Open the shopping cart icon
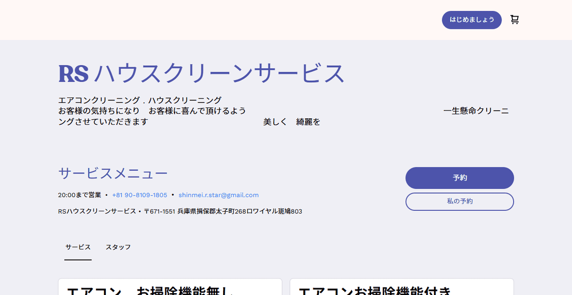 514,20
